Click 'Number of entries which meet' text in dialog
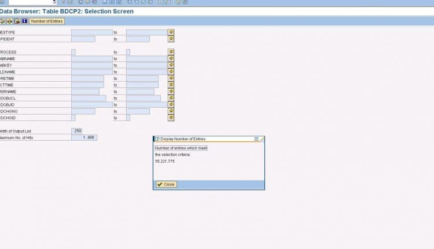Viewport: 434px width, 249px height. 181,148
